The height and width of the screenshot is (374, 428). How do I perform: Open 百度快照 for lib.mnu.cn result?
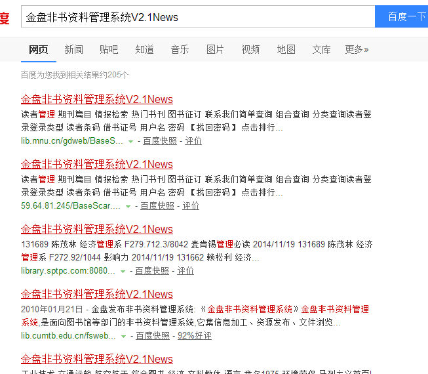(x=160, y=140)
